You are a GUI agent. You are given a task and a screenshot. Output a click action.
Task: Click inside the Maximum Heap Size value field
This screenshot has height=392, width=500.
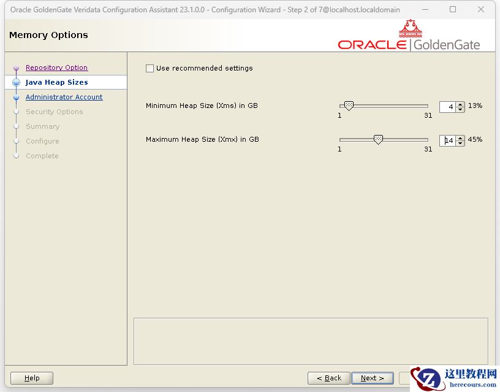(x=447, y=140)
